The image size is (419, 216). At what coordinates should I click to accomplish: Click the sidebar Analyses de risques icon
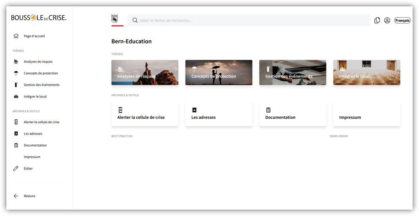(16, 62)
